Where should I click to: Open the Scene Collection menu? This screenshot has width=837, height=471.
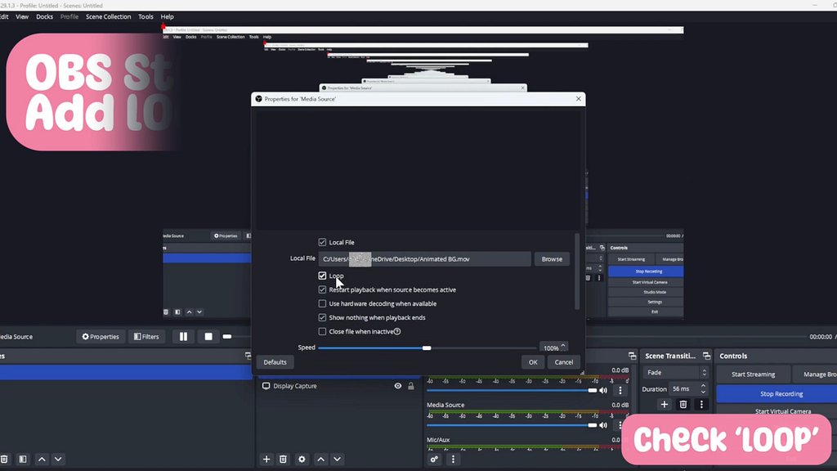pyautogui.click(x=108, y=16)
